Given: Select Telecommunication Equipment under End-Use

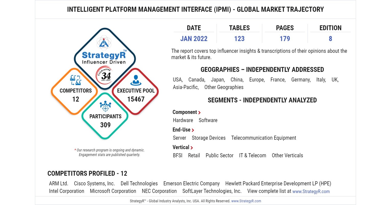Looking at the screenshot, I should (x=264, y=138).
